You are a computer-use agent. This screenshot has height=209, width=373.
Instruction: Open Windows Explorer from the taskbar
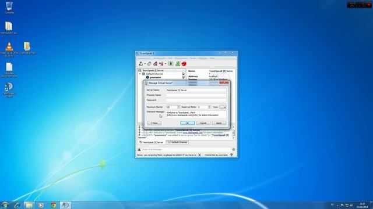29,205
